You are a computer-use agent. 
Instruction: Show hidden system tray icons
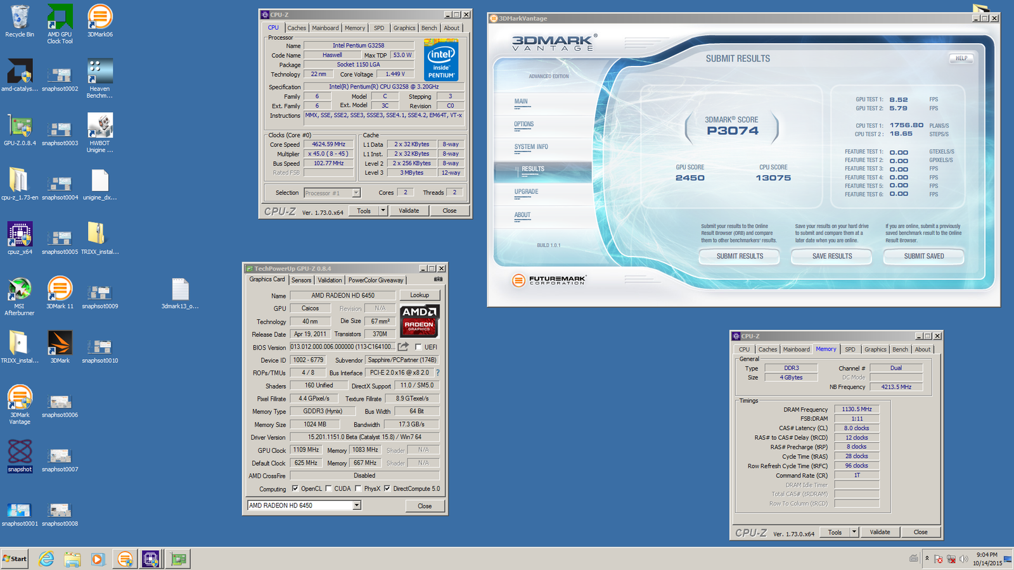tap(927, 559)
